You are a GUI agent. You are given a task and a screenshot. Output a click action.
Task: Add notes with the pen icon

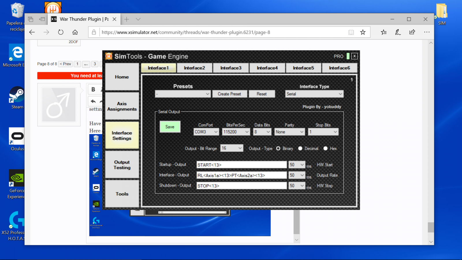tap(398, 32)
